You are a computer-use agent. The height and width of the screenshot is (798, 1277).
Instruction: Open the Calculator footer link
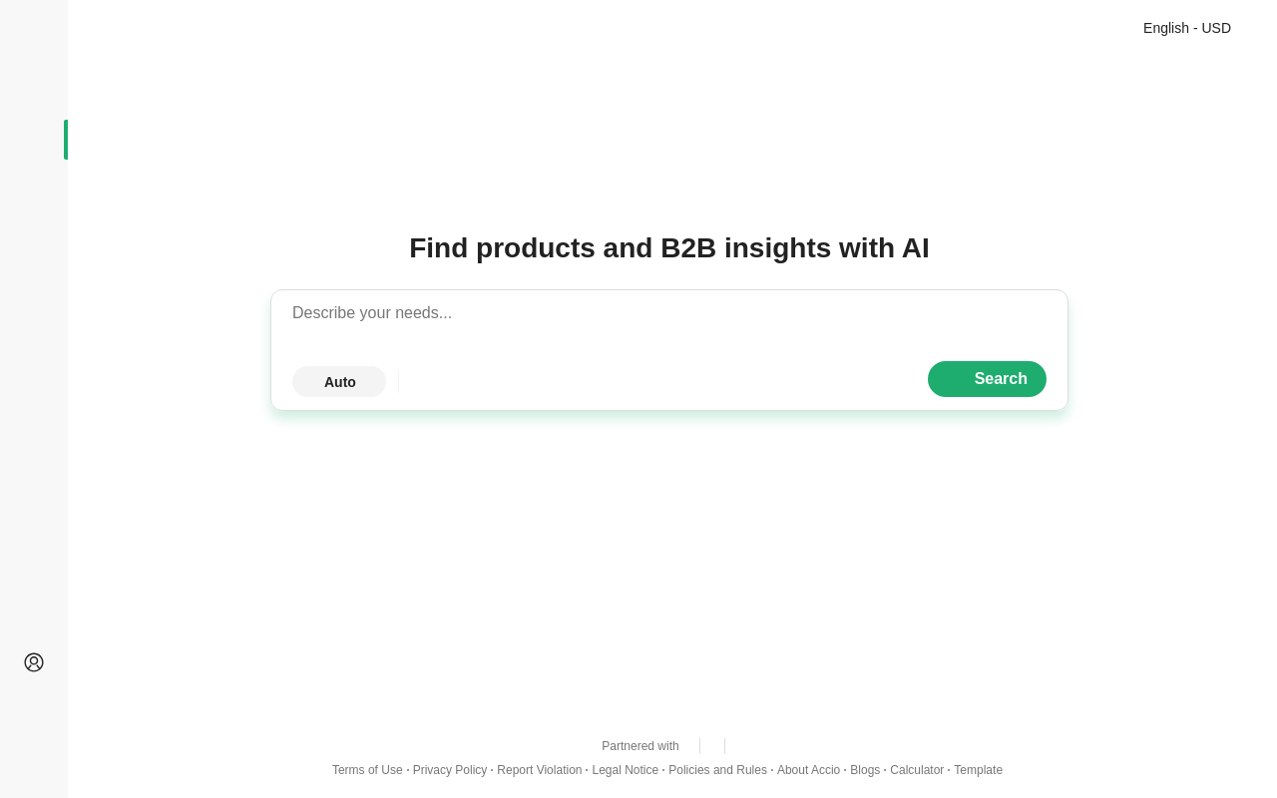coord(917,770)
